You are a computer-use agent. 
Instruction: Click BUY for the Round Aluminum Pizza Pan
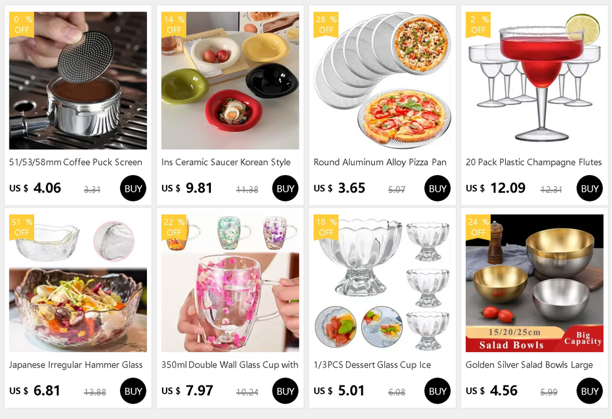[x=437, y=188]
